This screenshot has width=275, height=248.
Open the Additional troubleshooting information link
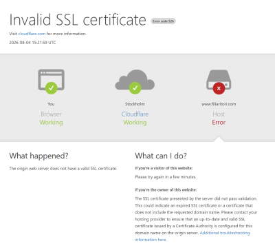(x=192, y=236)
